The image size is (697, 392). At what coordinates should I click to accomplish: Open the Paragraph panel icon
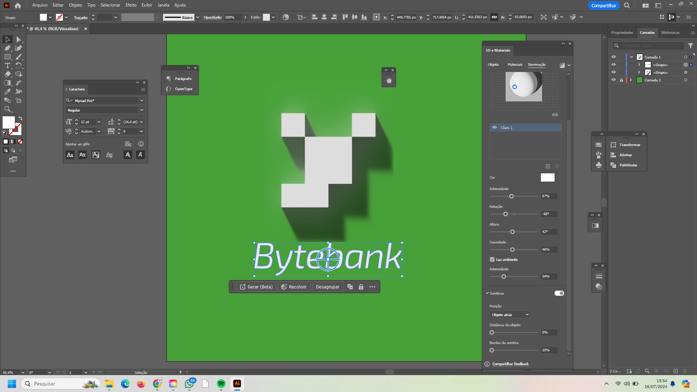coord(169,78)
